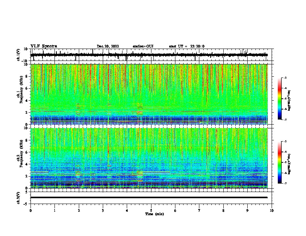
Task: Click the 'Time (min)' axis title
Action: click(x=155, y=214)
